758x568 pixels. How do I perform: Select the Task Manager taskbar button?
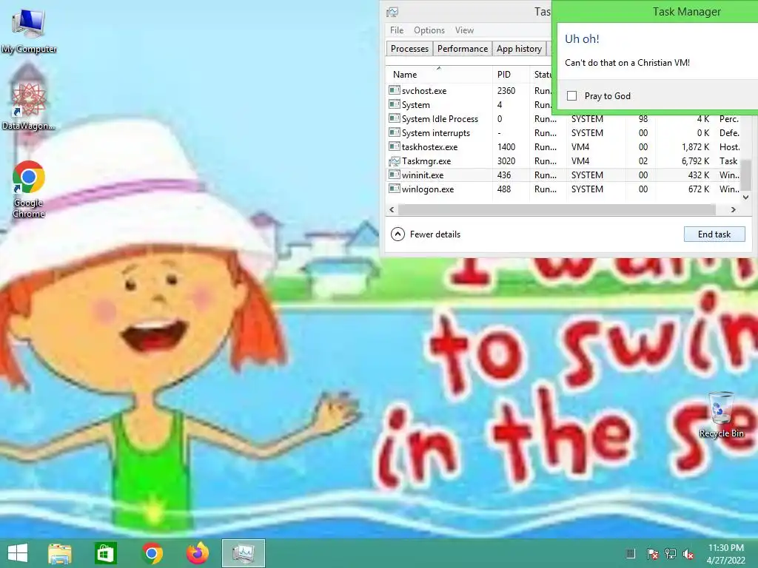(243, 553)
